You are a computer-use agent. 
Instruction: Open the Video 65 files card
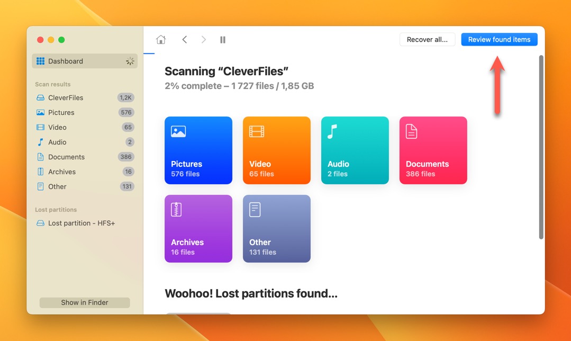[x=277, y=150]
